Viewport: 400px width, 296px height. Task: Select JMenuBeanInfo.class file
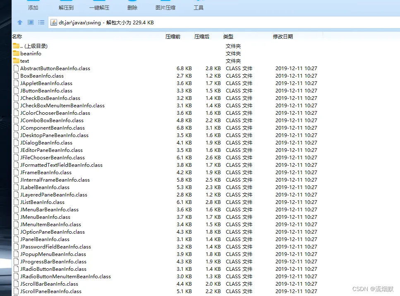[168, 217]
